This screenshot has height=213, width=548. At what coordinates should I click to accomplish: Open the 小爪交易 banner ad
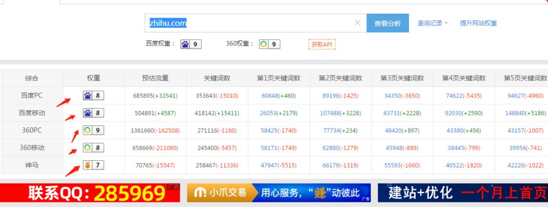click(279, 193)
